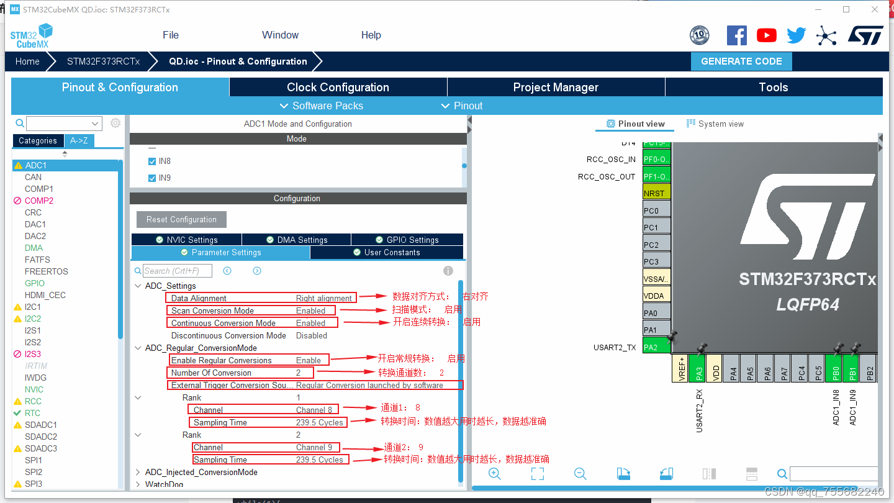894x503 pixels.
Task: Open the peripheral list settings gear
Action: pos(115,123)
